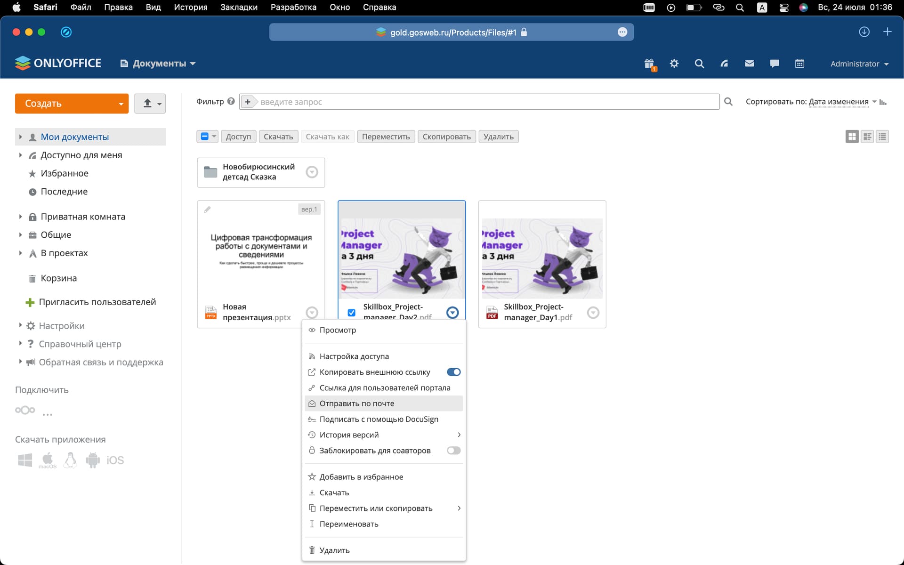
Task: Open the gift/what's new icon in header
Action: pos(649,64)
